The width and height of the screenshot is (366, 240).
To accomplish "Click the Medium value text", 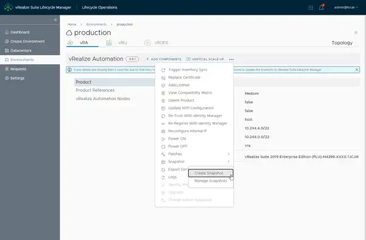I will coord(251,93).
